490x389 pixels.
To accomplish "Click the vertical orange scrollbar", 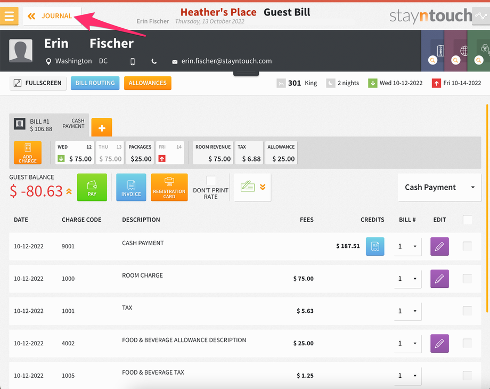I will (487, 208).
